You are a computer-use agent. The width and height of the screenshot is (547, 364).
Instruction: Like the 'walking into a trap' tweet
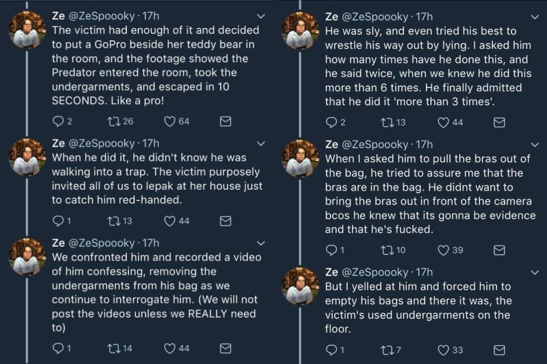[x=170, y=221]
